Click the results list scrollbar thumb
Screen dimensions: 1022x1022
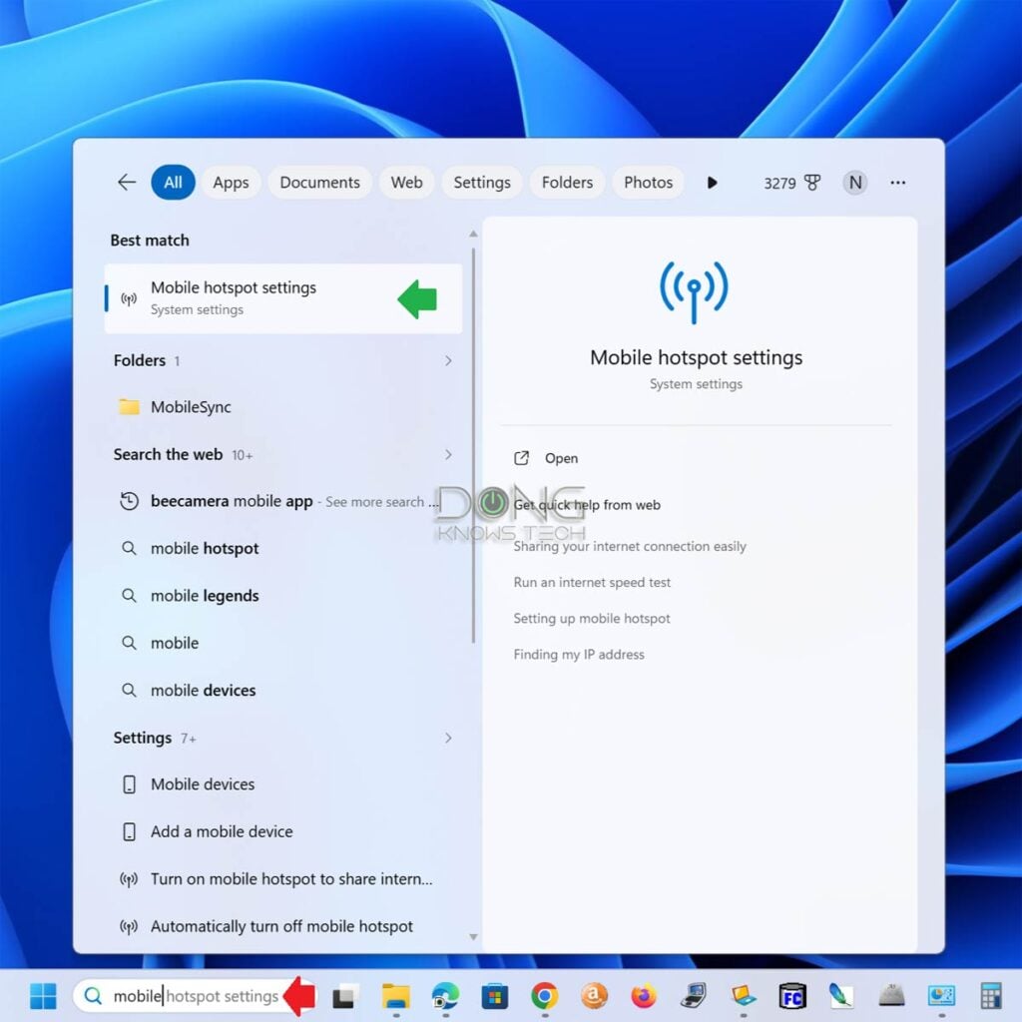point(473,445)
